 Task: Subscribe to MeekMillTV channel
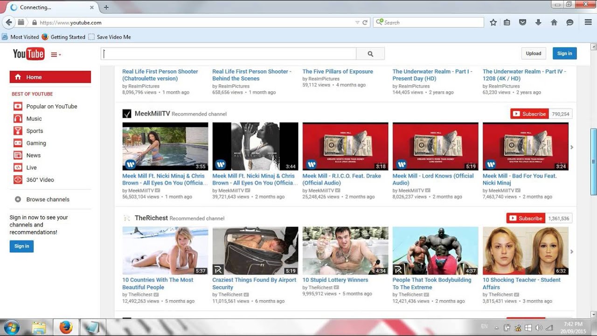tap(529, 114)
